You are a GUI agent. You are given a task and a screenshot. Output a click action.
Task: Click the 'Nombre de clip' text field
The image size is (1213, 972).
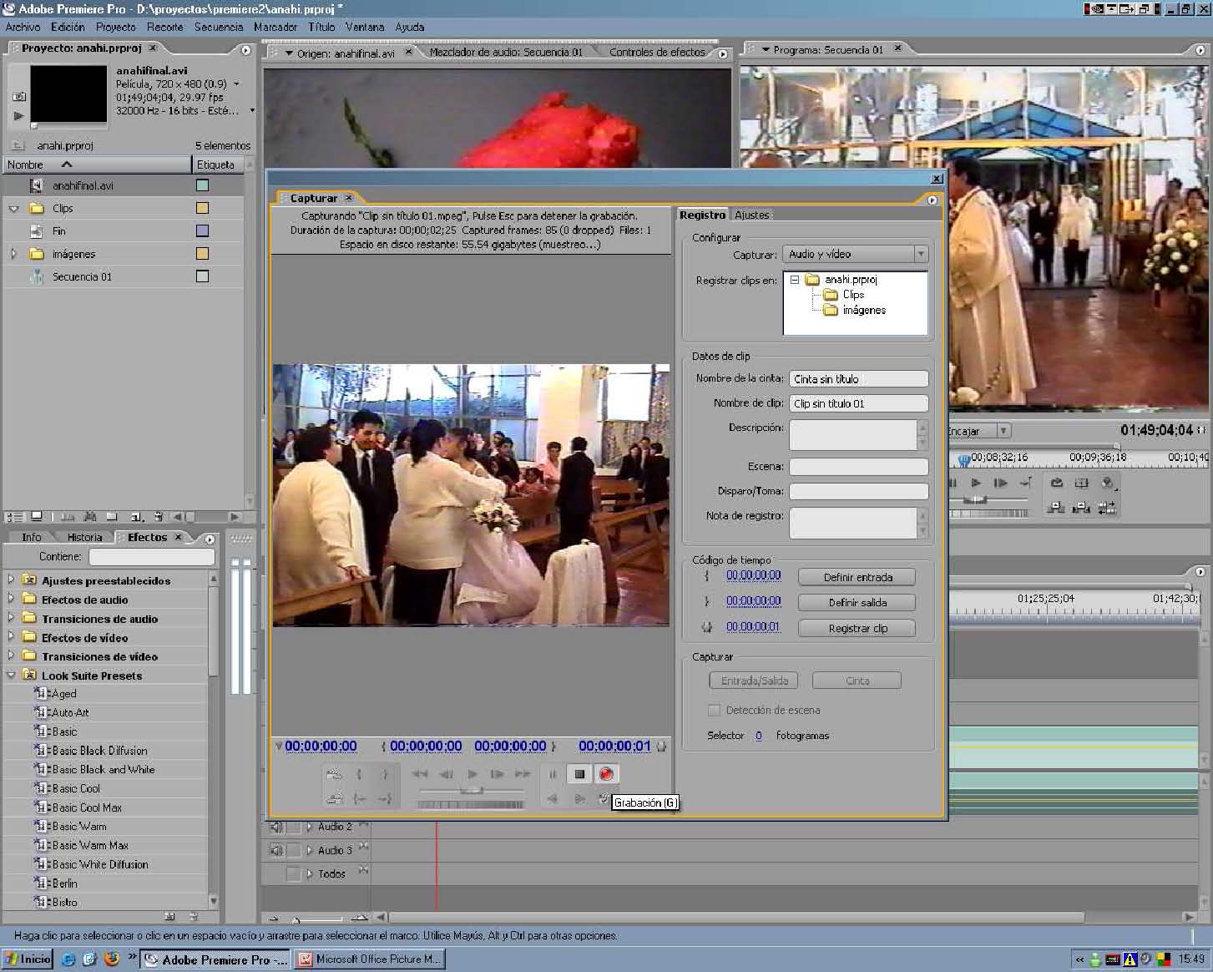point(858,403)
